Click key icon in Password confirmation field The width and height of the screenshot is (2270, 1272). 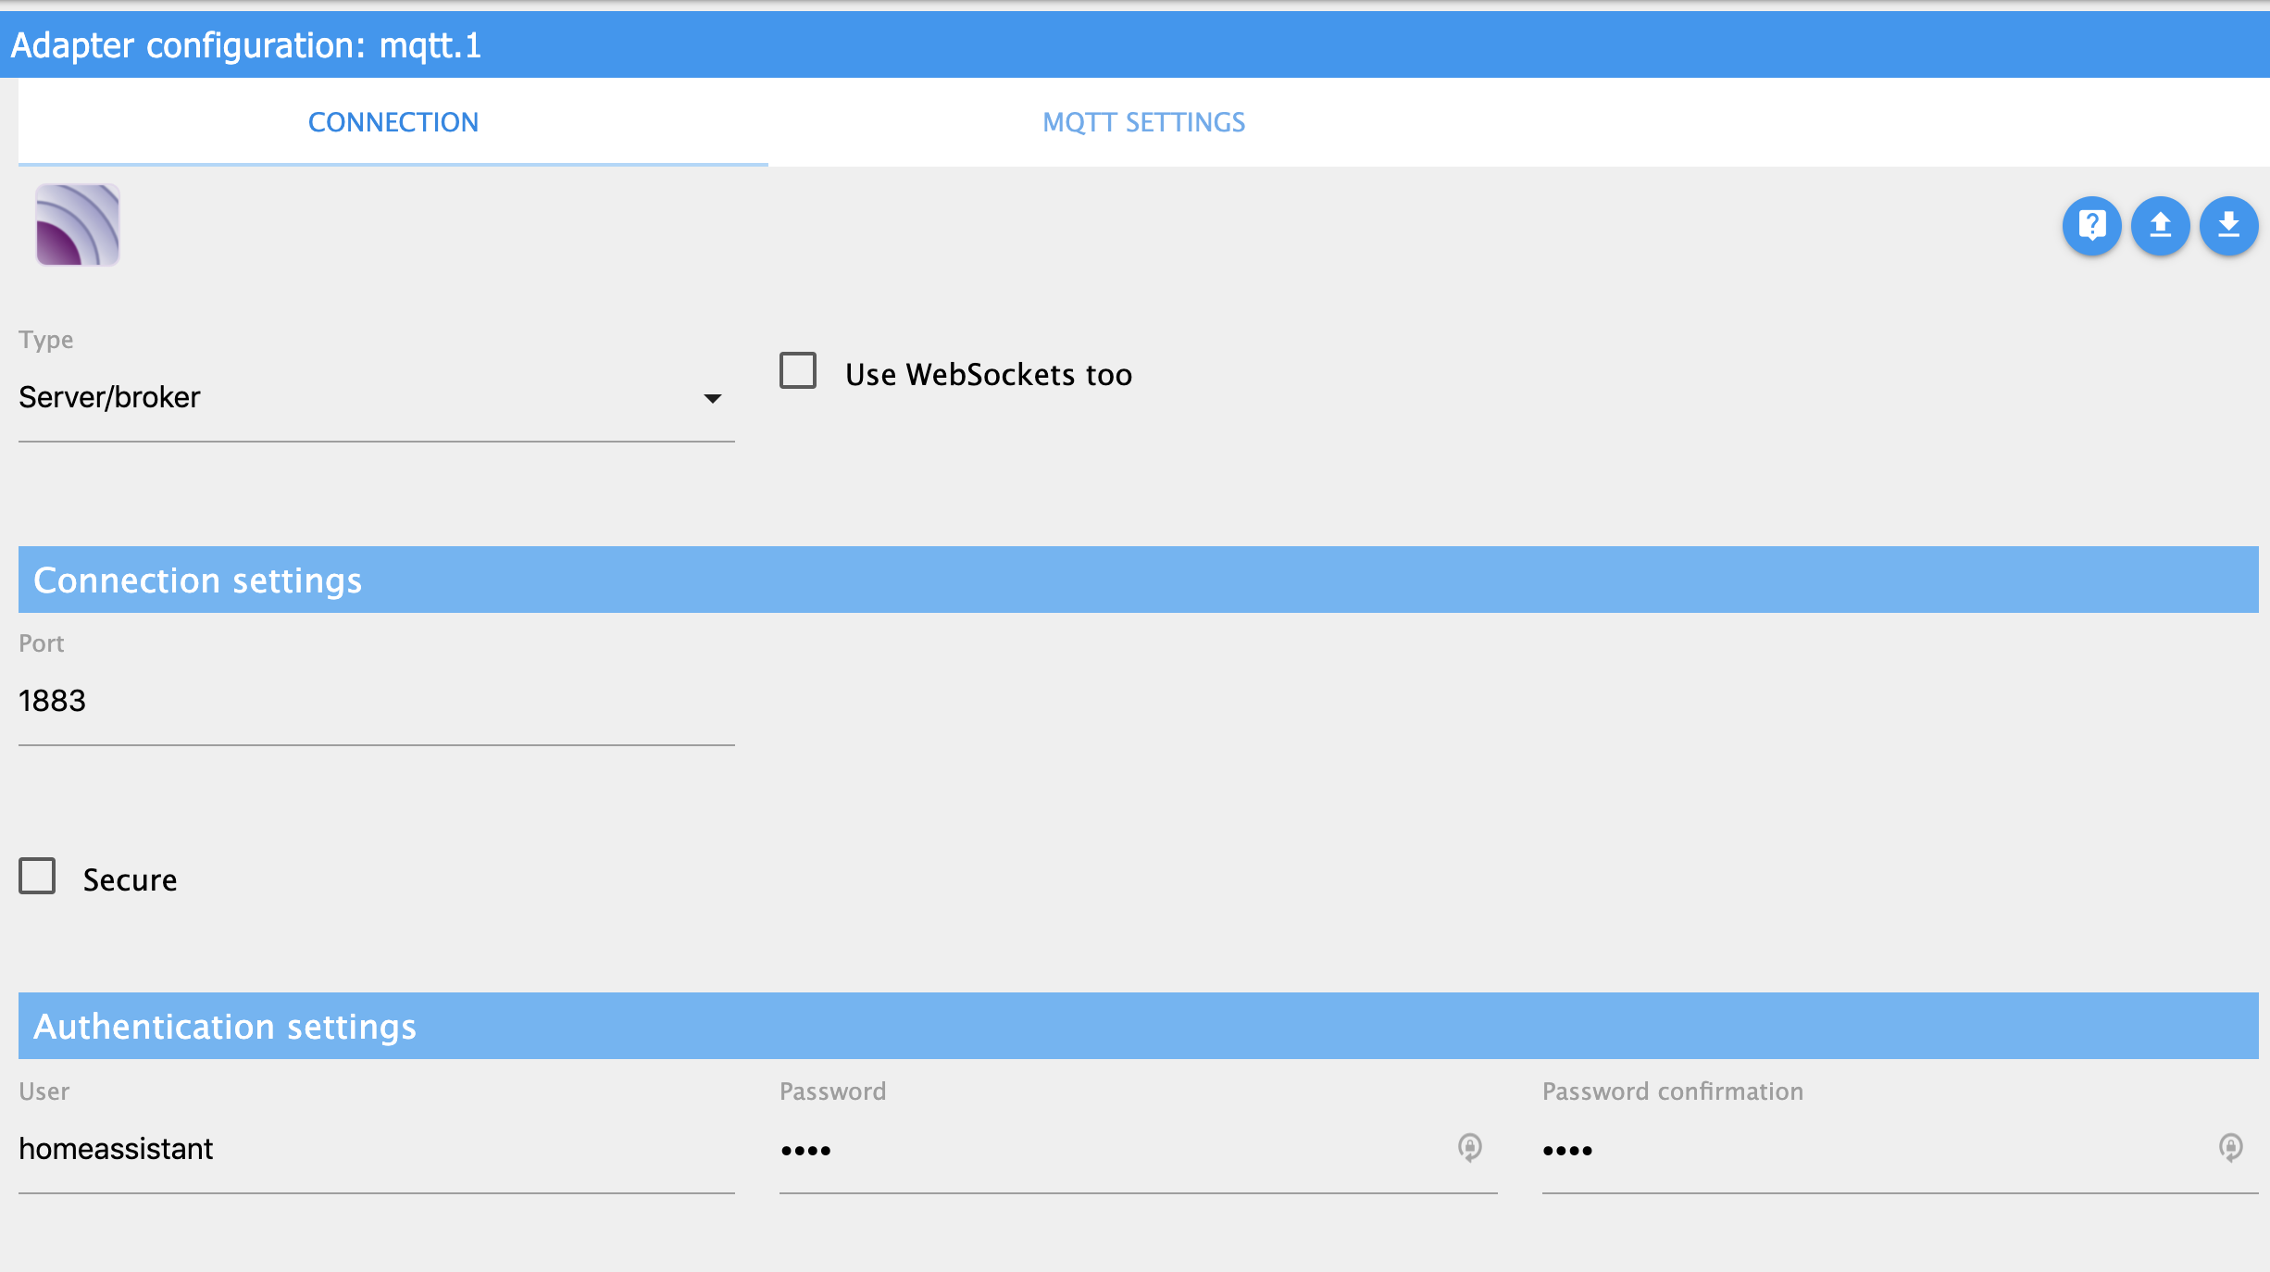tap(2230, 1148)
